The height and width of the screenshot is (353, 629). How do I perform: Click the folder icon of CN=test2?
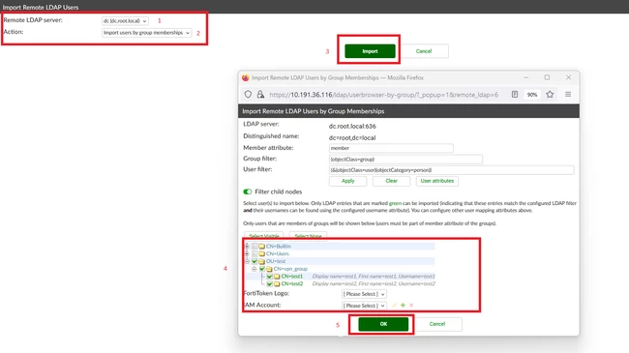[277, 284]
